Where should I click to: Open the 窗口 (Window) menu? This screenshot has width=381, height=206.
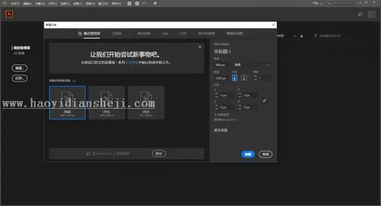click(x=103, y=4)
